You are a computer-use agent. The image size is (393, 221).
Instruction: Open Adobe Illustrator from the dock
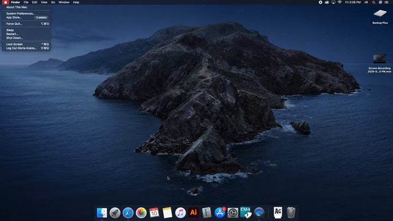[x=193, y=212]
